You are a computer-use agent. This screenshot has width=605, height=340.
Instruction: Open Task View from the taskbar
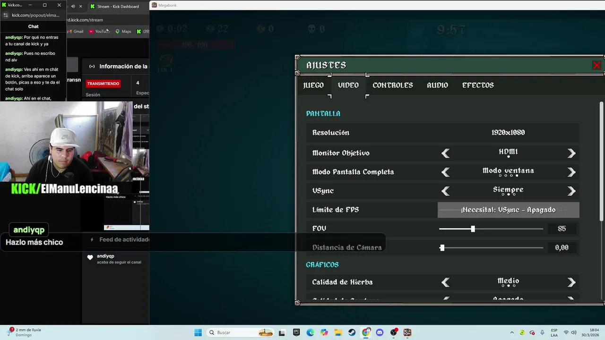[x=282, y=332]
